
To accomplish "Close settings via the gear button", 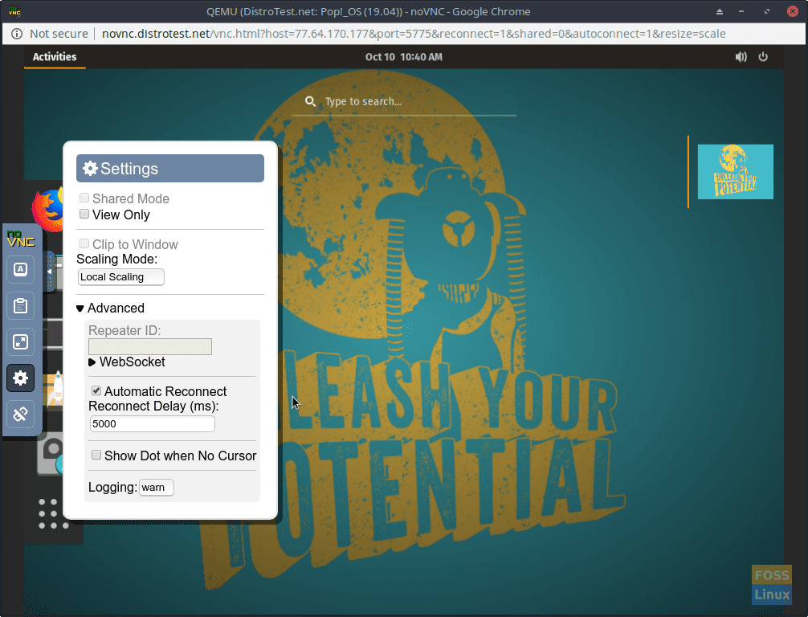I will pyautogui.click(x=21, y=378).
